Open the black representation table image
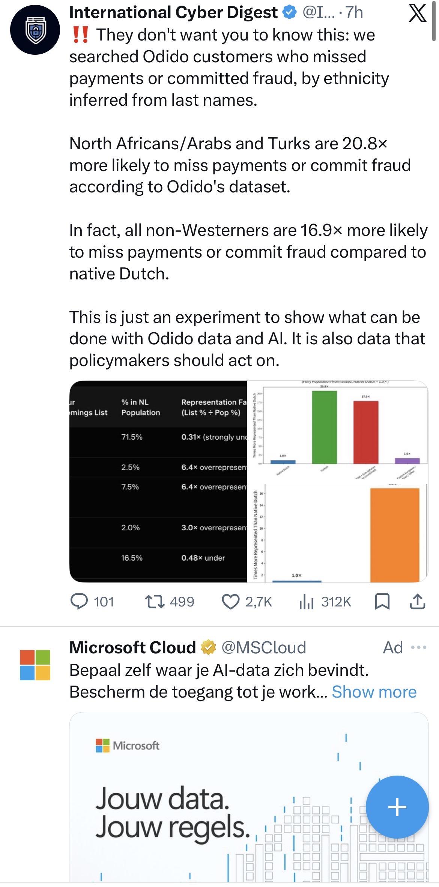439x887 pixels. click(x=158, y=481)
